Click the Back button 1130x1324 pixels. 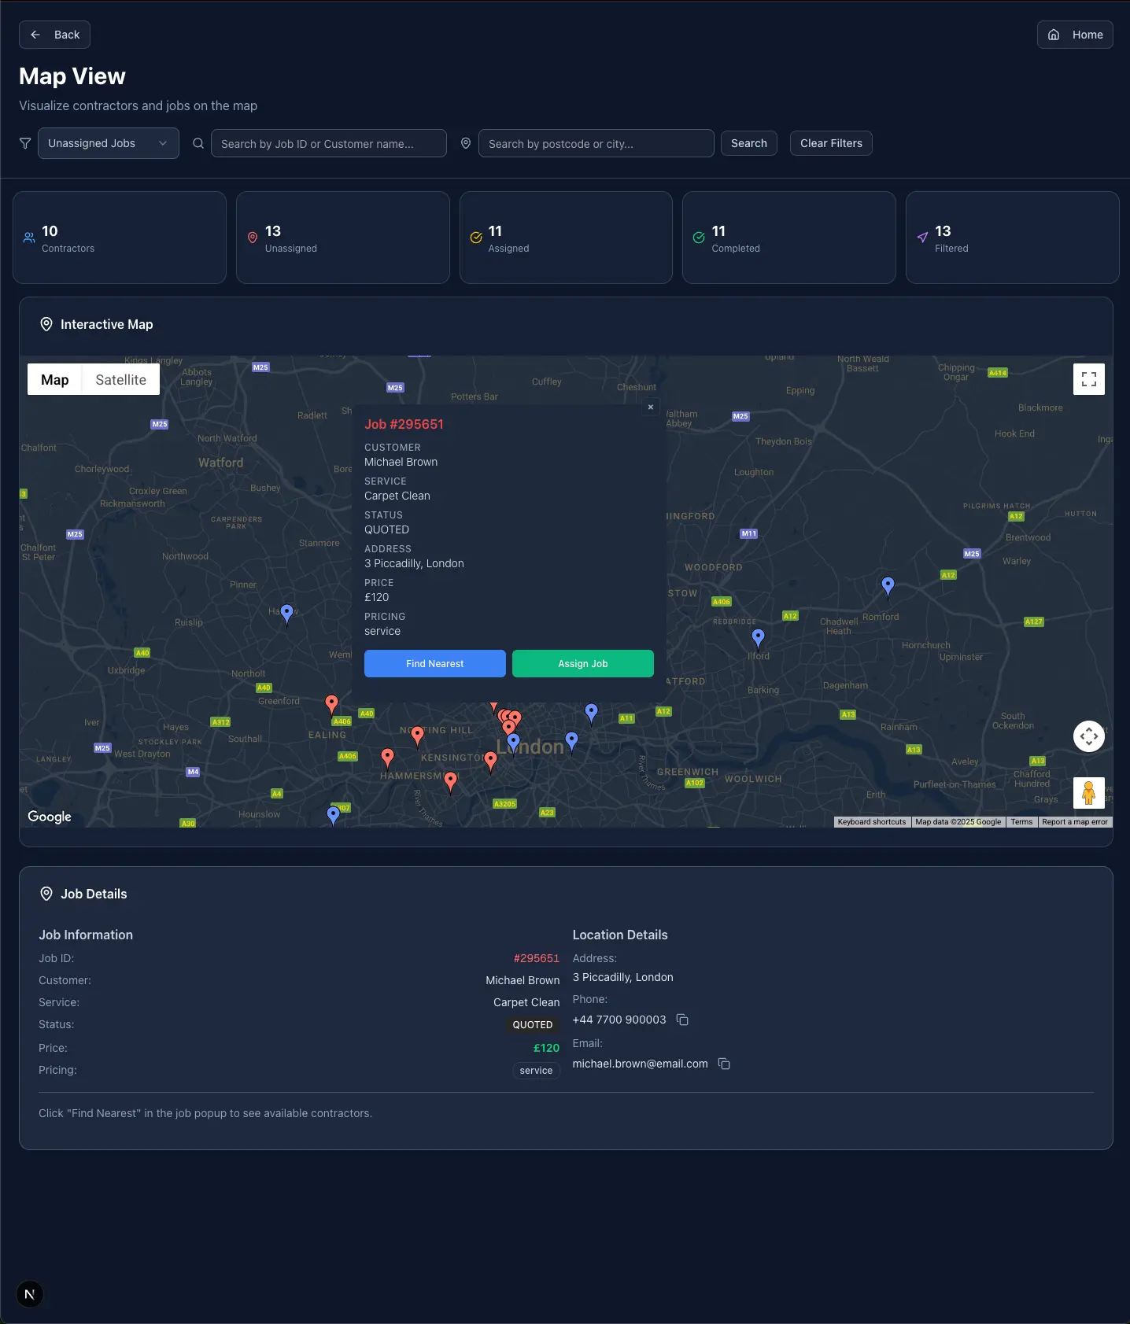tap(54, 35)
